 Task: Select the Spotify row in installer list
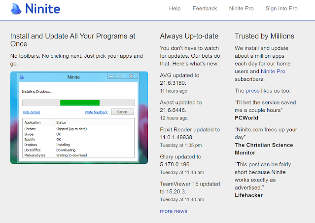78,139
